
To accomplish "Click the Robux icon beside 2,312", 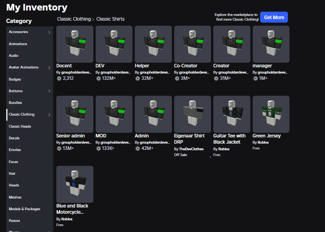I will [59, 78].
